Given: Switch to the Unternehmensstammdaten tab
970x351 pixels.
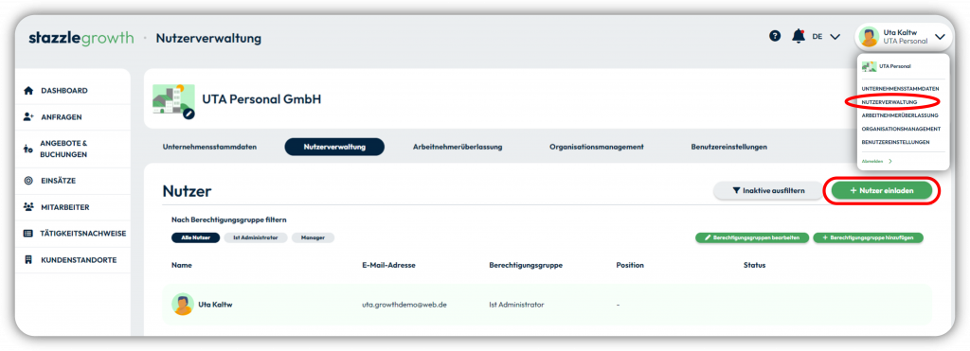Looking at the screenshot, I should [x=209, y=147].
